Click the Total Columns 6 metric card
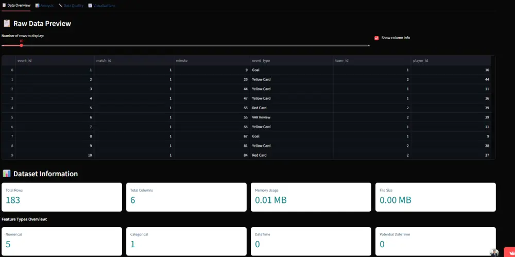 [x=186, y=197]
